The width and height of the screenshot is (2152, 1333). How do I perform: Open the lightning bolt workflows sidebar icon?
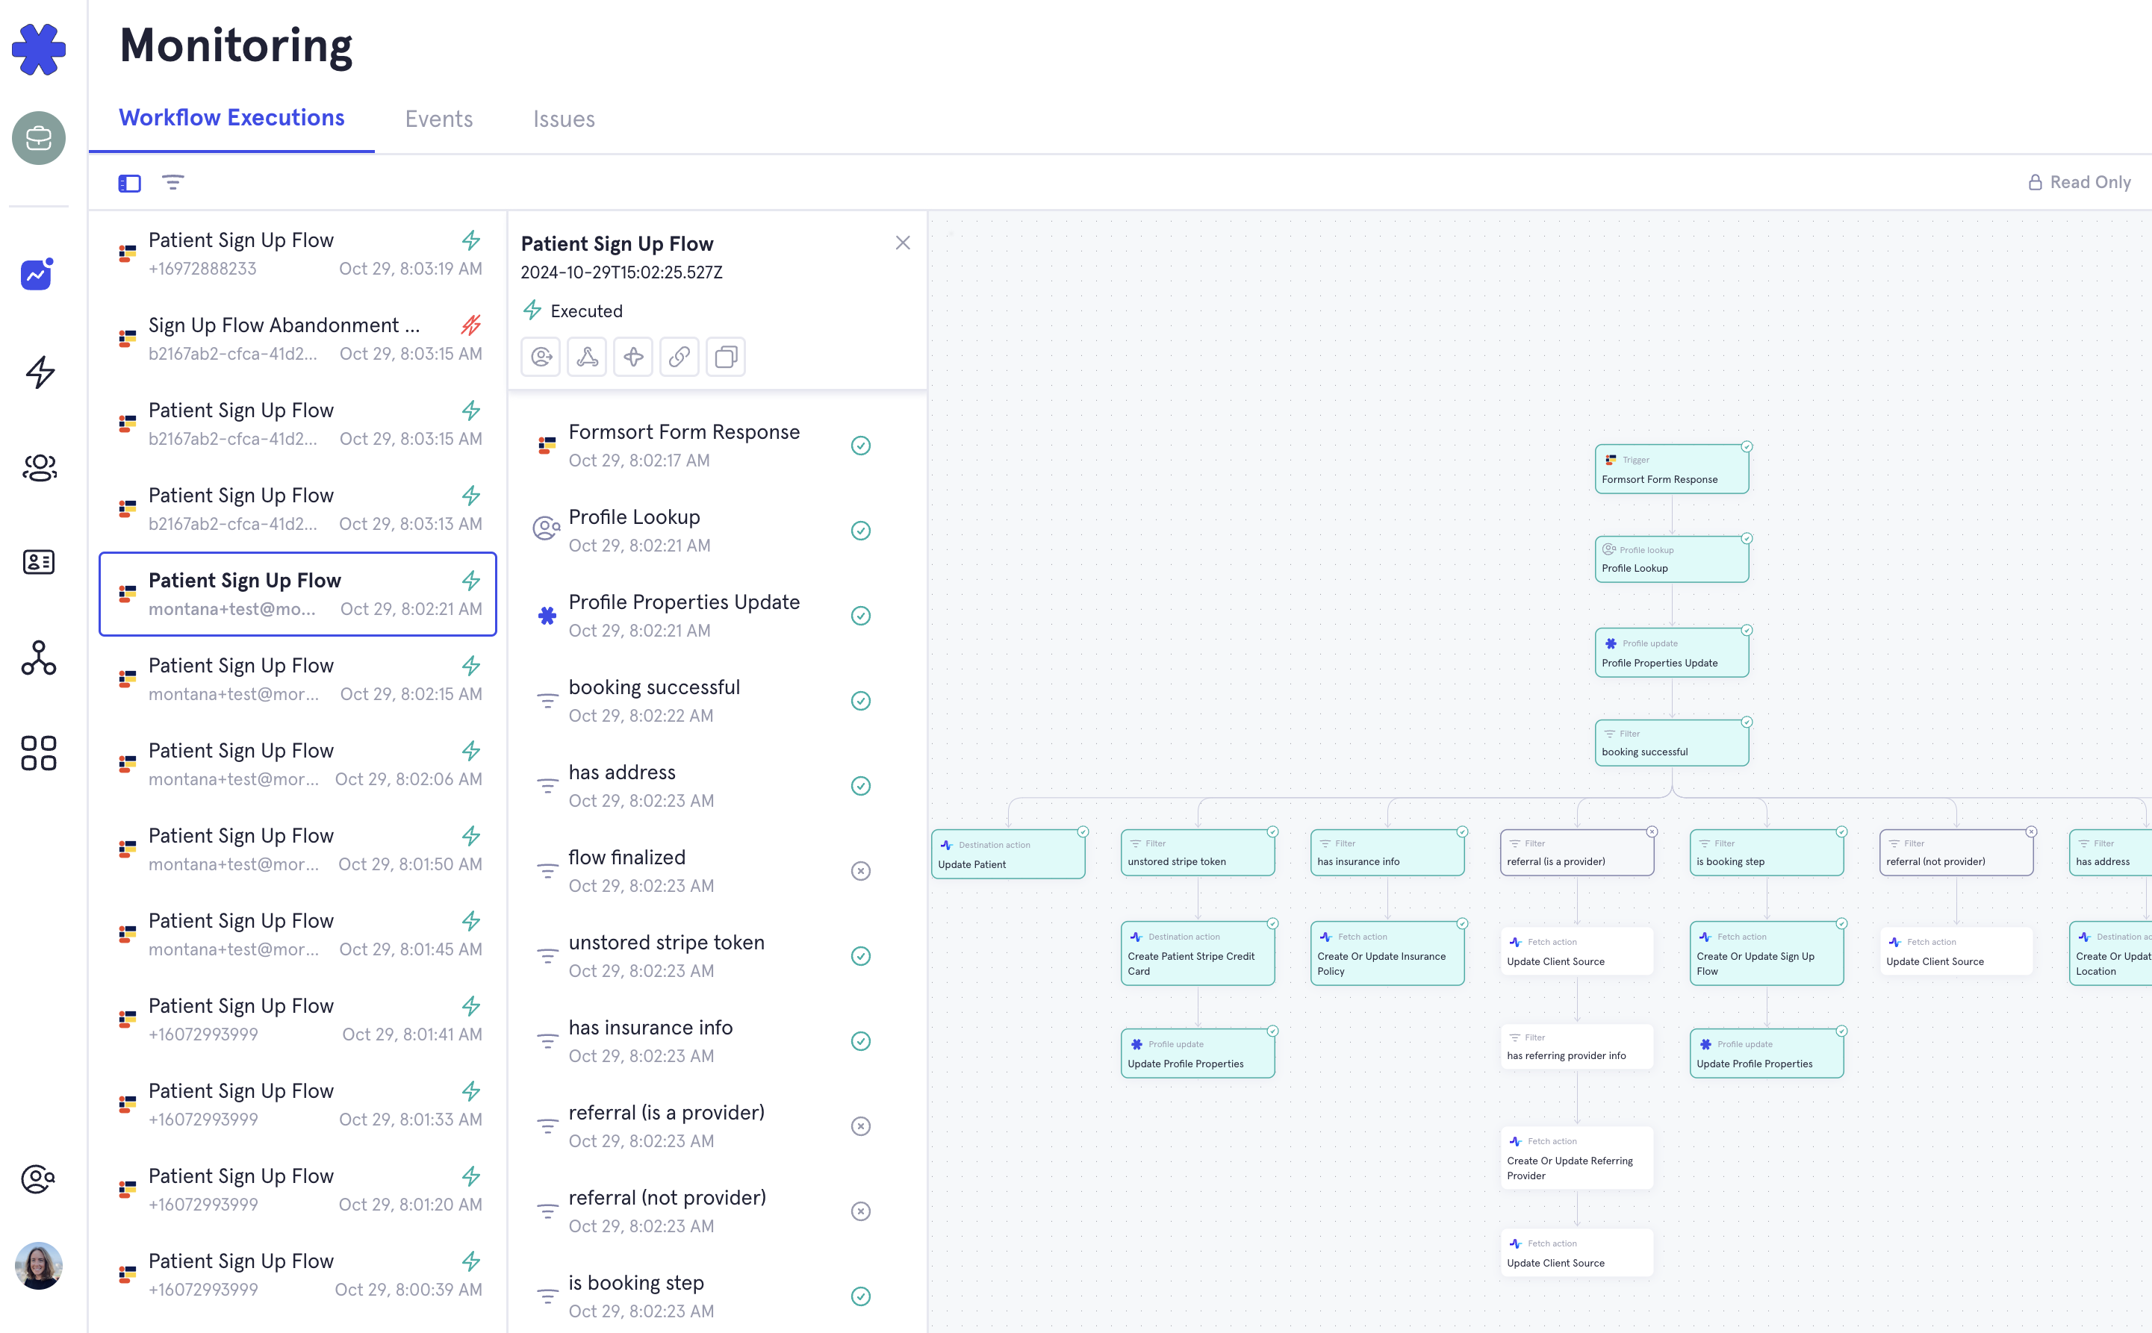coord(39,372)
